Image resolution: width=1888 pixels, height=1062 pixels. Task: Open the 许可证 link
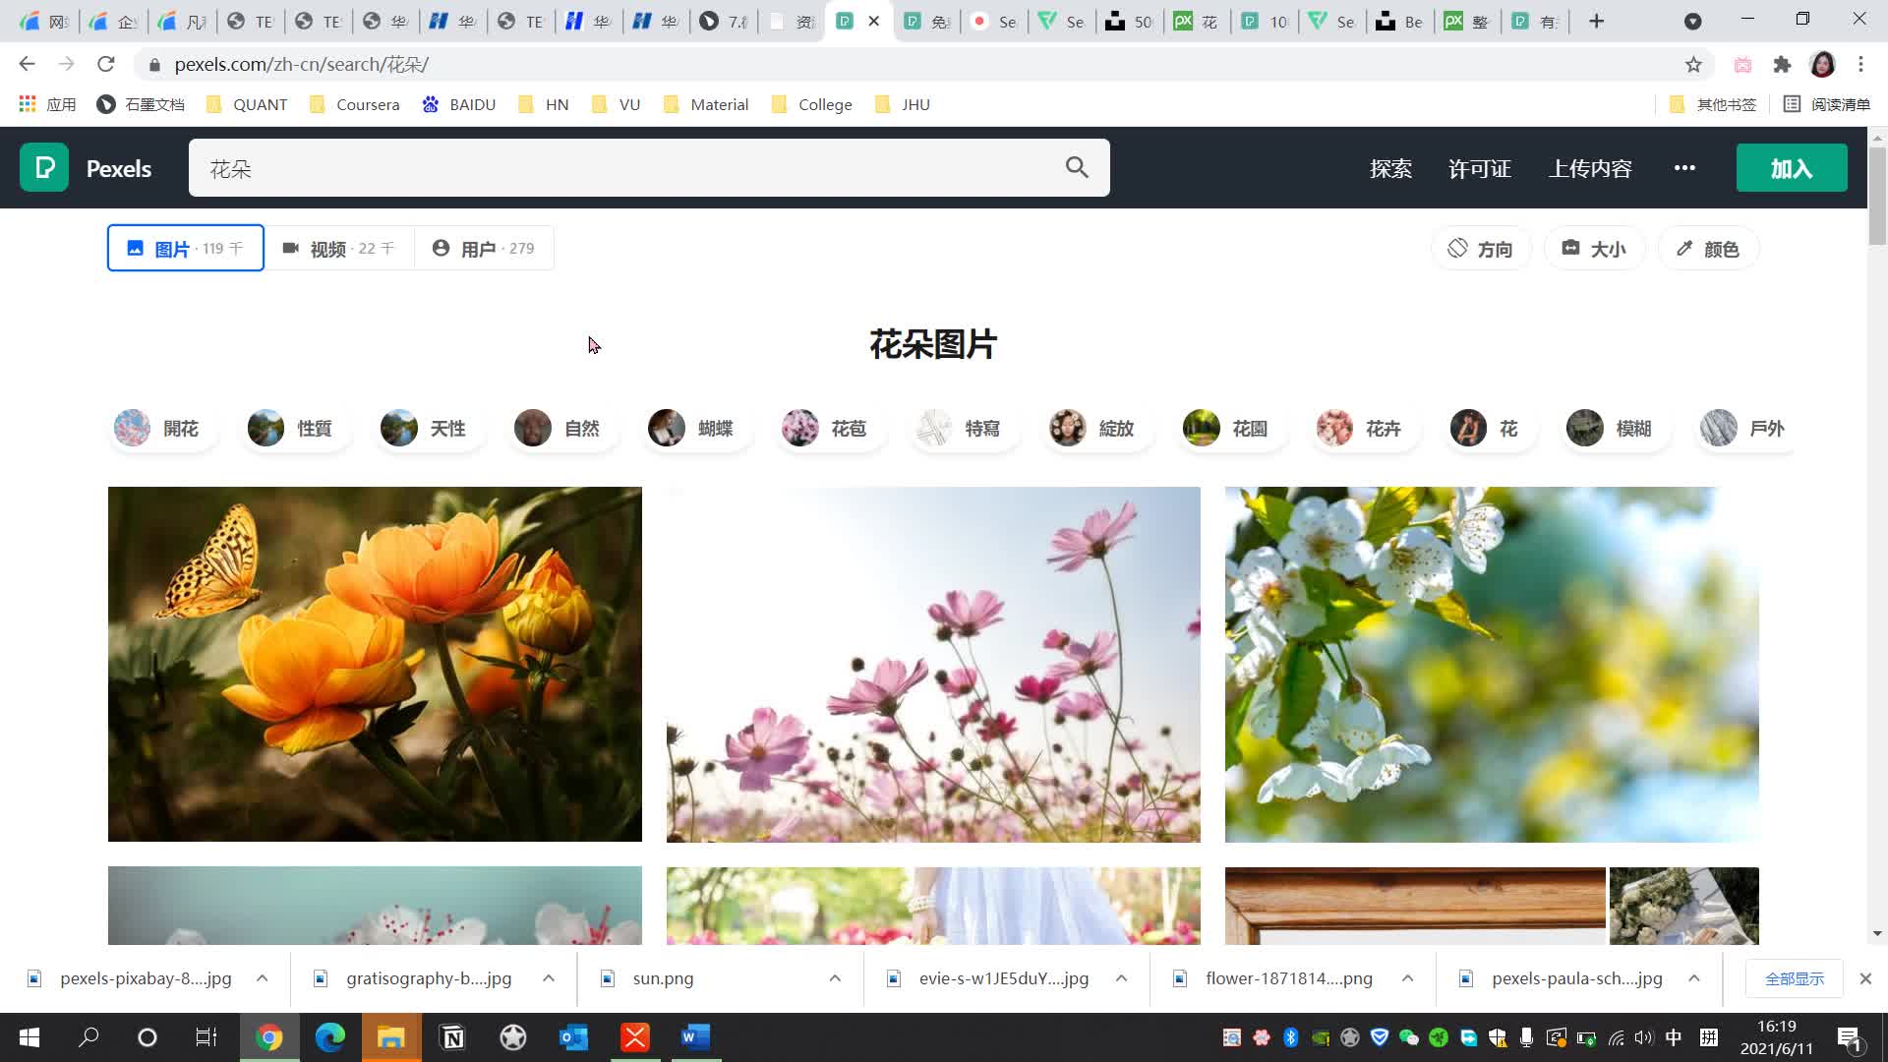coord(1479,168)
